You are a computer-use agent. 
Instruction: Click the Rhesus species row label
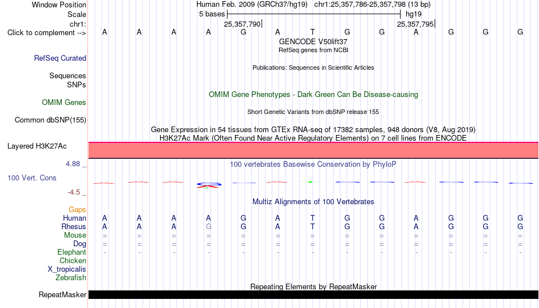(x=74, y=227)
